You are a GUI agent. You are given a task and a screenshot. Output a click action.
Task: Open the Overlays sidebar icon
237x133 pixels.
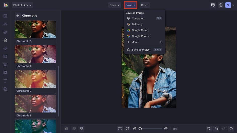[5, 73]
